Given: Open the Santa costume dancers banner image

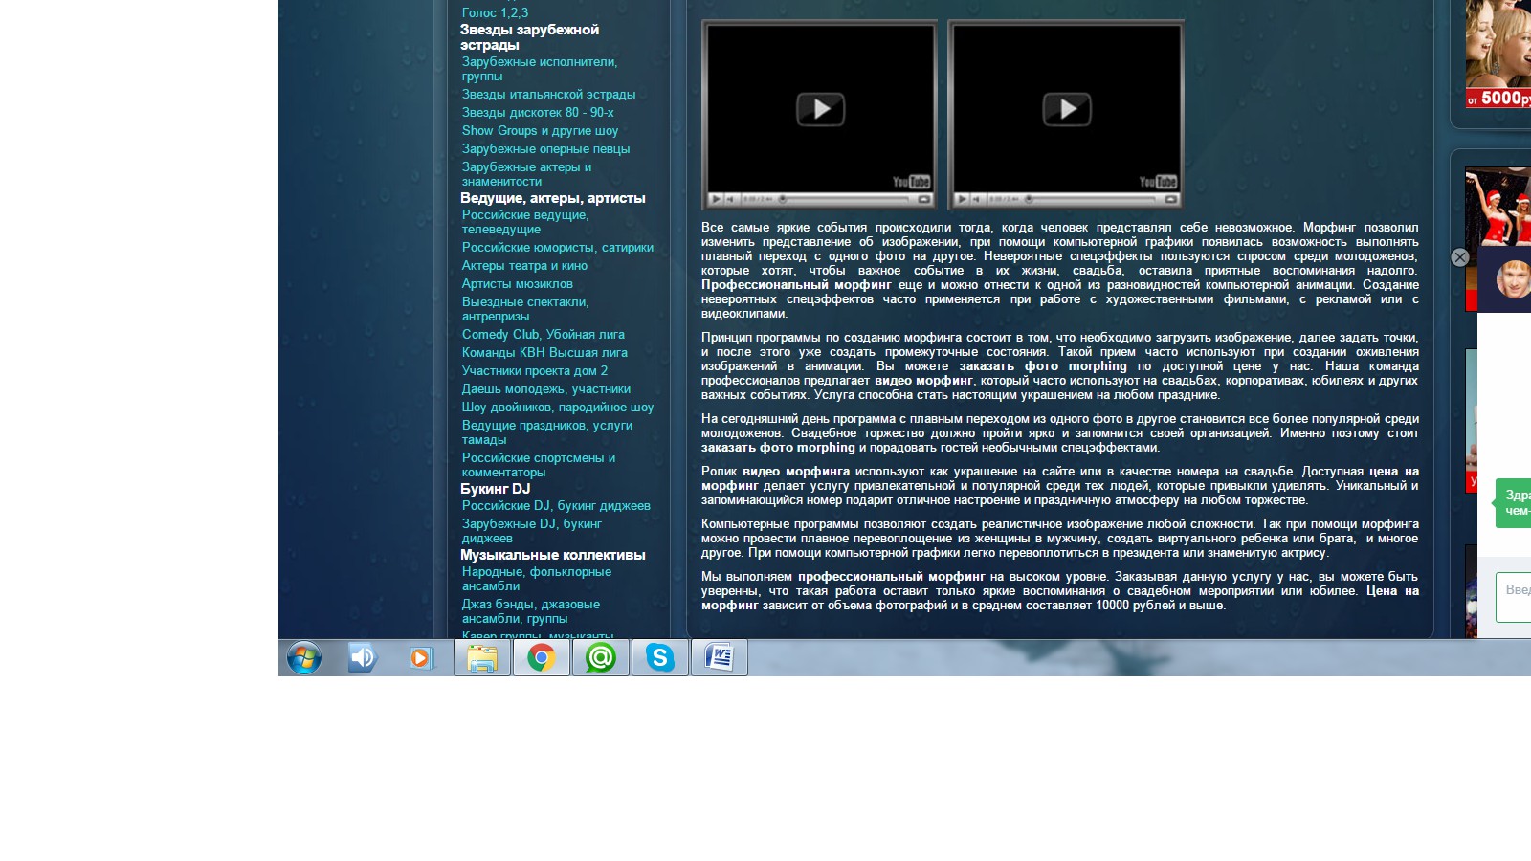Looking at the screenshot, I should 1498,207.
